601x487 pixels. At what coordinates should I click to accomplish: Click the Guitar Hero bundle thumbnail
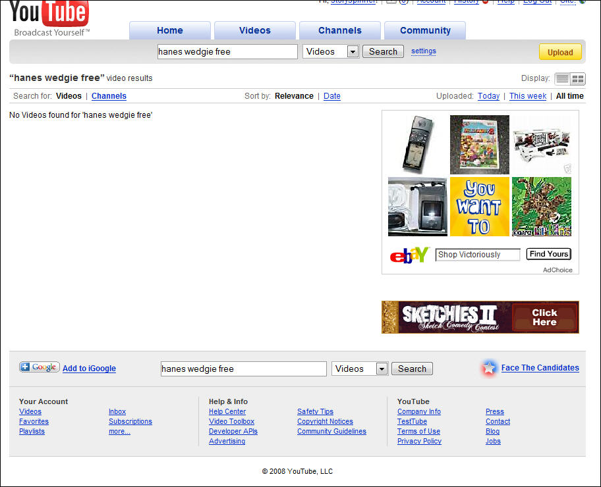542,145
